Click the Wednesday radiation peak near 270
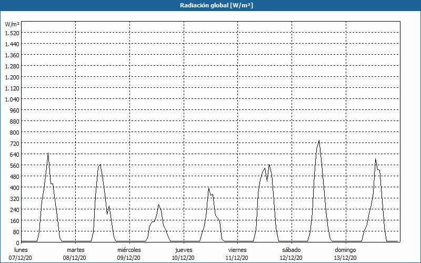The image size is (421, 263). (x=159, y=205)
